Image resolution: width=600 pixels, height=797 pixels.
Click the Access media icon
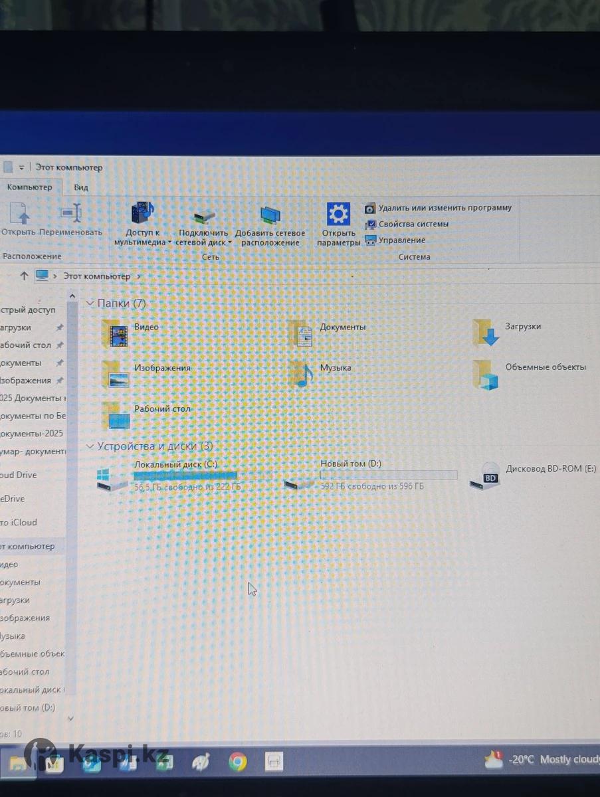tap(142, 214)
